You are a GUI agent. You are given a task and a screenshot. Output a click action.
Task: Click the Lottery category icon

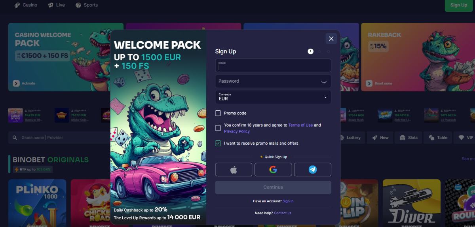[x=342, y=138]
